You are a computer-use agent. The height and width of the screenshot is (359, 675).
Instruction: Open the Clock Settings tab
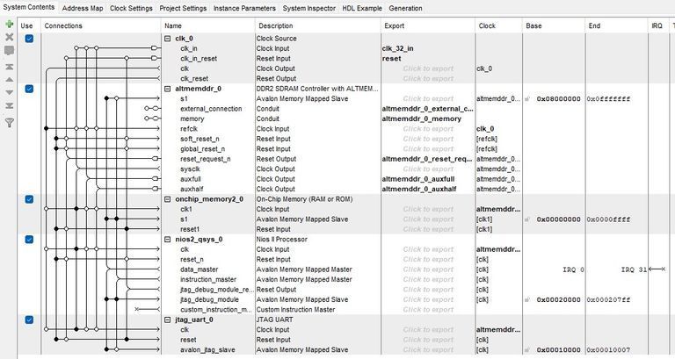pyautogui.click(x=131, y=8)
